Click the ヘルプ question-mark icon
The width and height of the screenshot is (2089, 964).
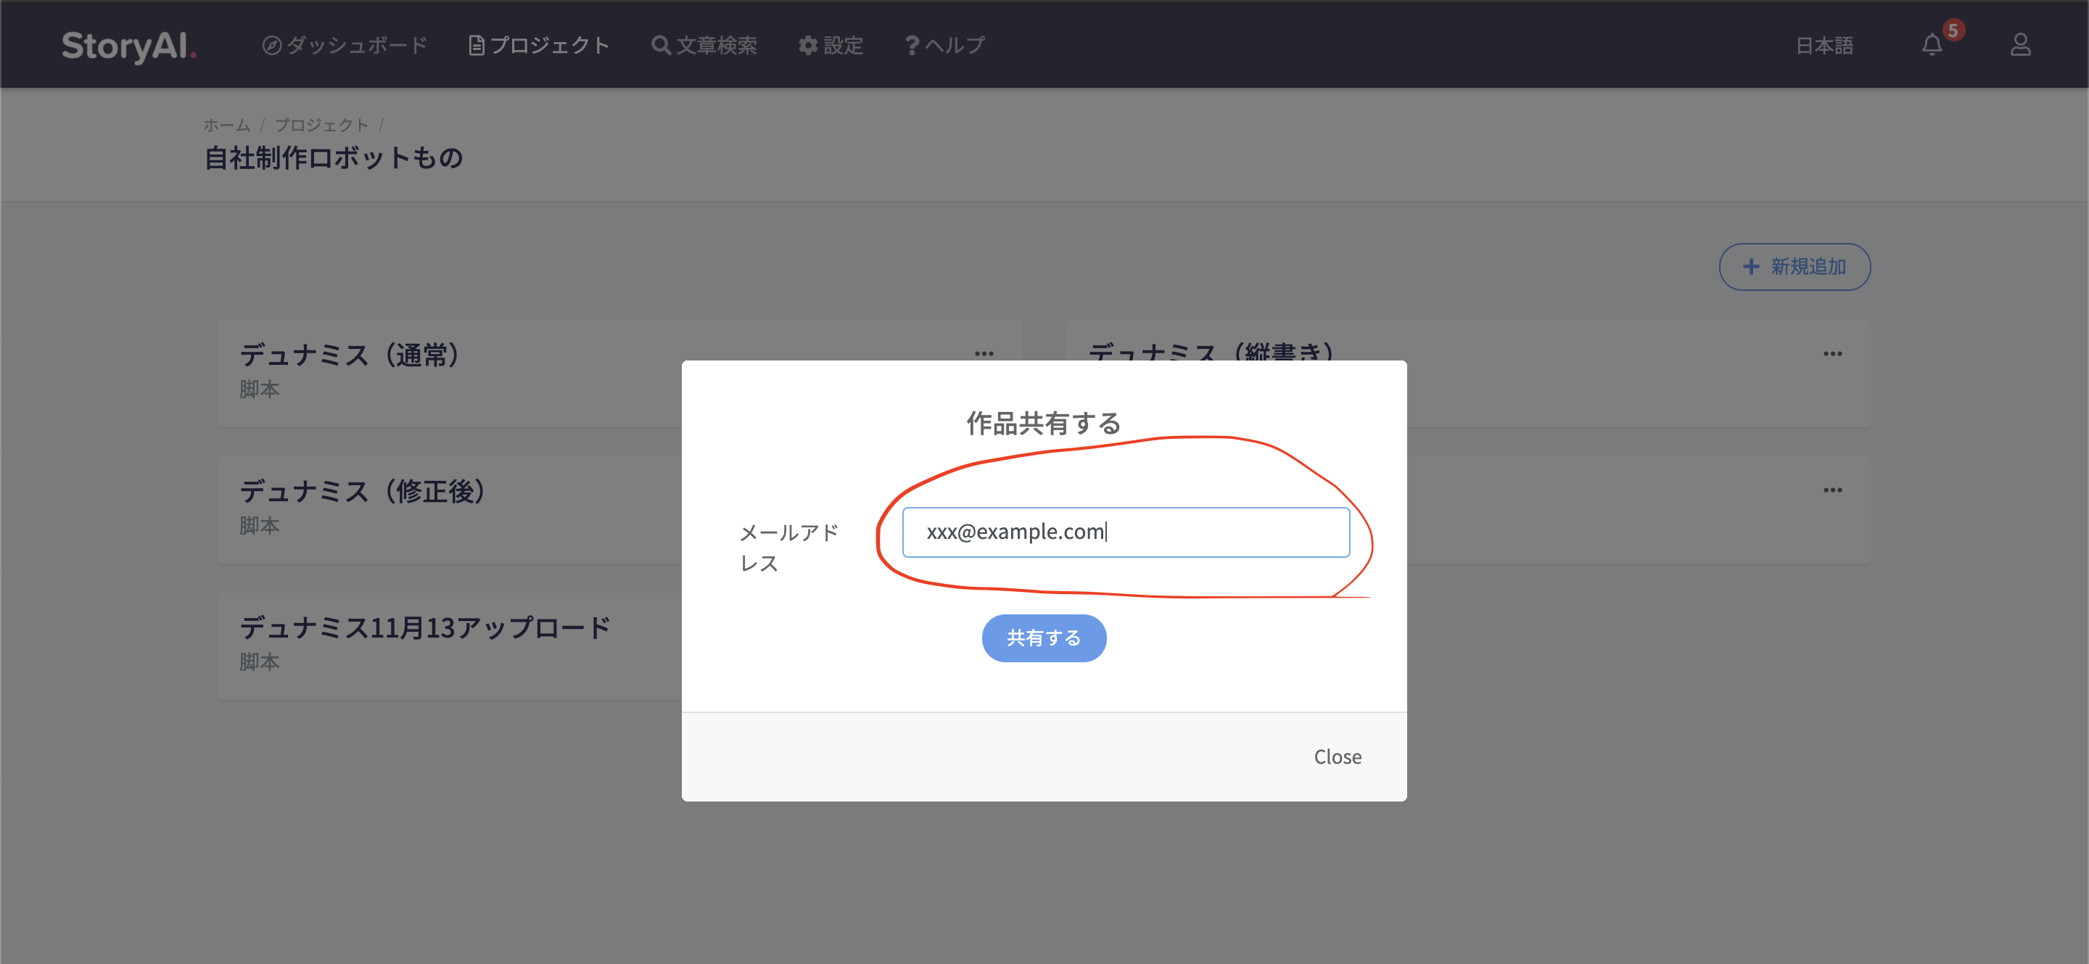(912, 44)
